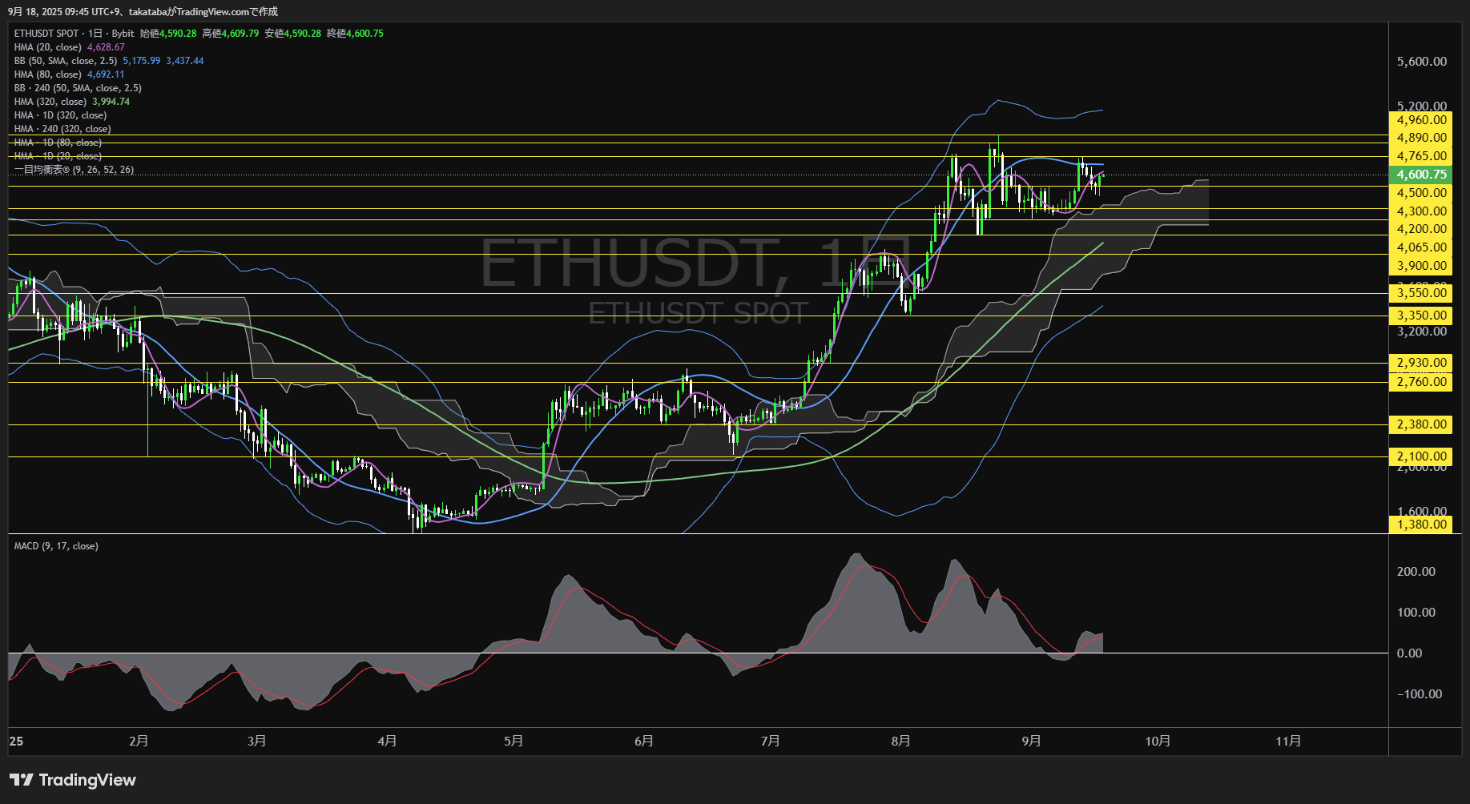Click the 3,900.00 price level label

[x=1420, y=266]
